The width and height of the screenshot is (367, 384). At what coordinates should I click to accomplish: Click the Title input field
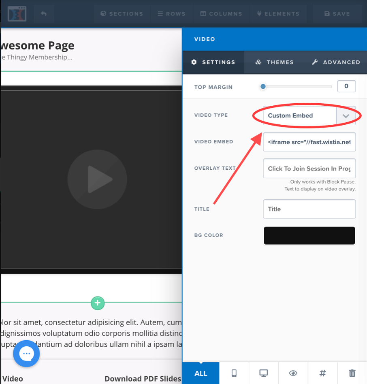pos(309,209)
